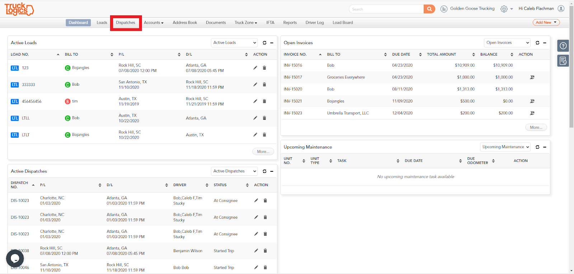Click the Golden Goose Trucking company name
This screenshot has height=274, width=574.
(x=472, y=9)
